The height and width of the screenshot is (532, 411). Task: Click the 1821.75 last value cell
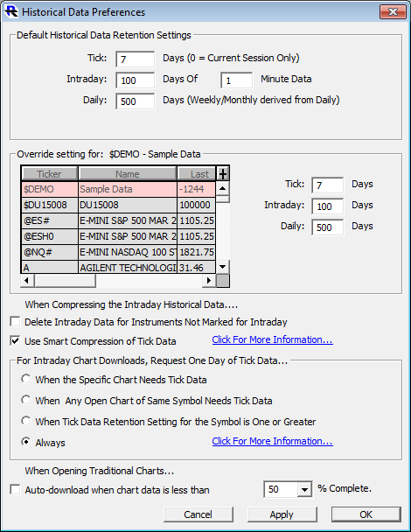pos(197,252)
